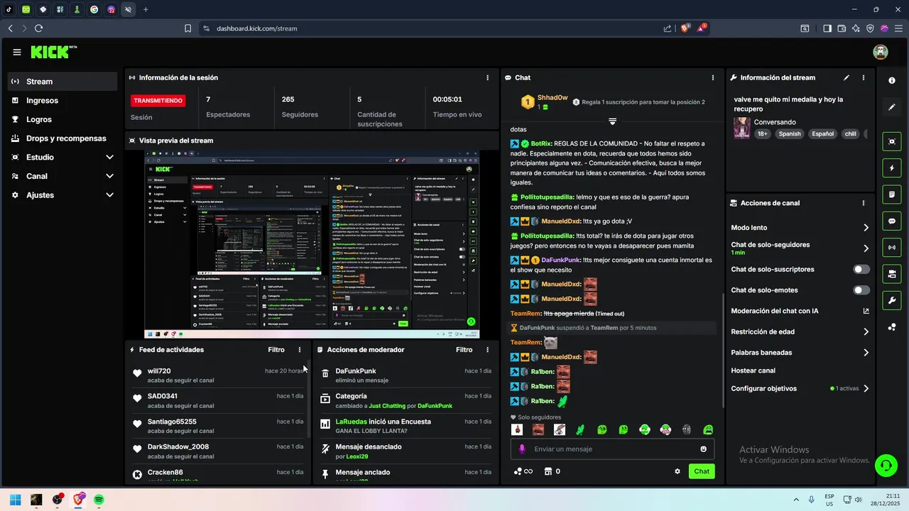Go to Ingresos in sidebar
Screen dimensions: 909x511
pos(62,100)
